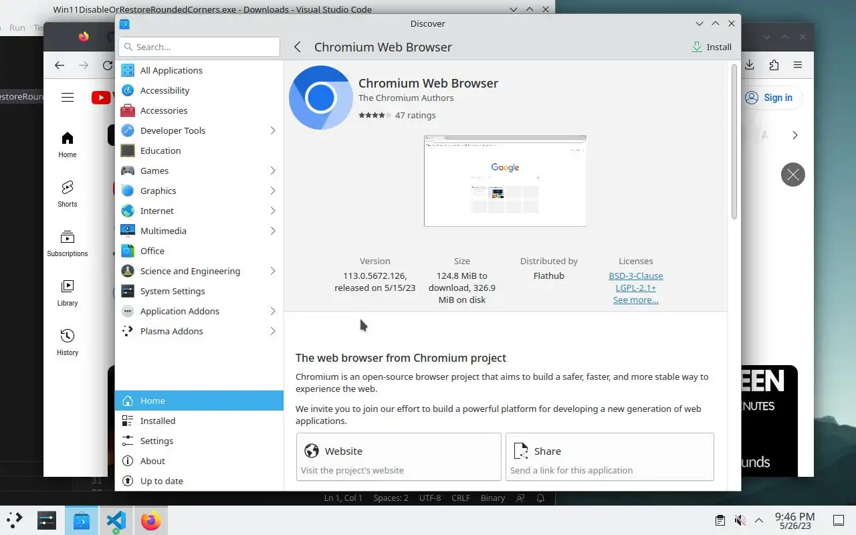Show hidden system tray icons

tap(759, 520)
